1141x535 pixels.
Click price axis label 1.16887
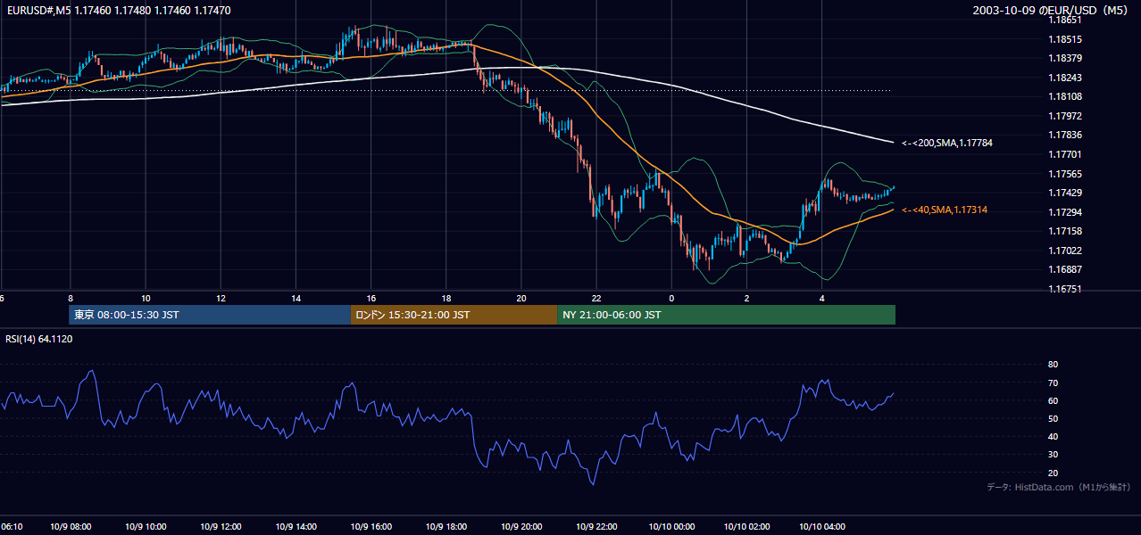coord(1066,269)
